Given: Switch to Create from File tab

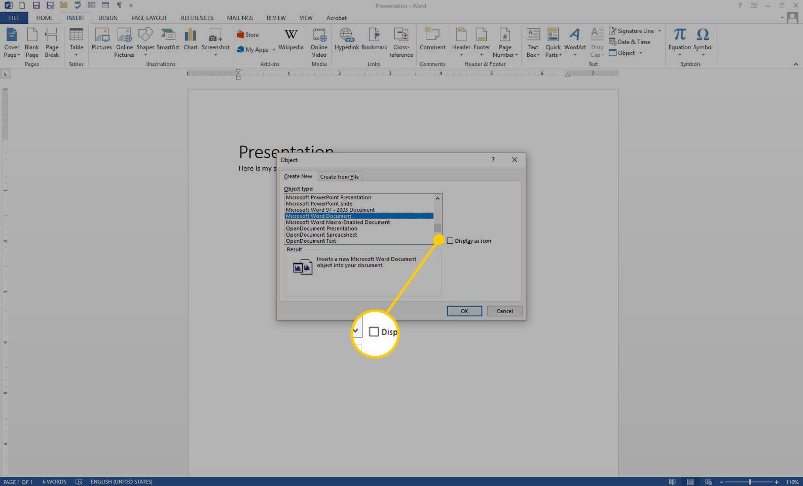Looking at the screenshot, I should coord(339,177).
